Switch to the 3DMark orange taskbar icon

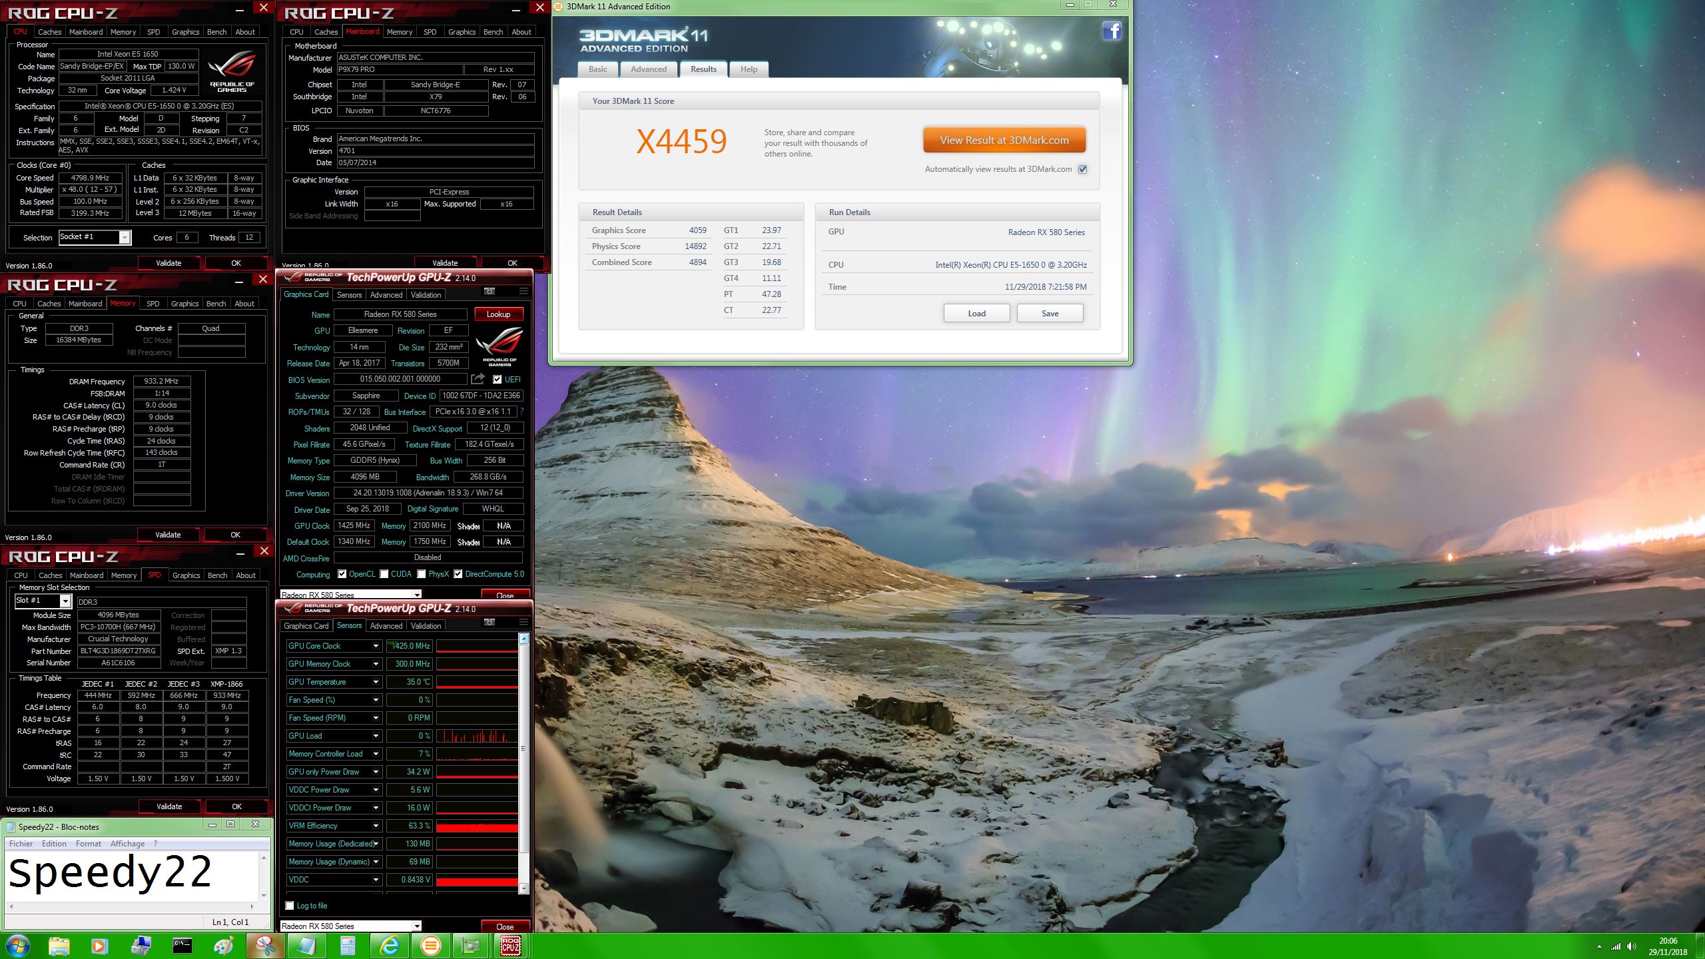click(x=430, y=946)
